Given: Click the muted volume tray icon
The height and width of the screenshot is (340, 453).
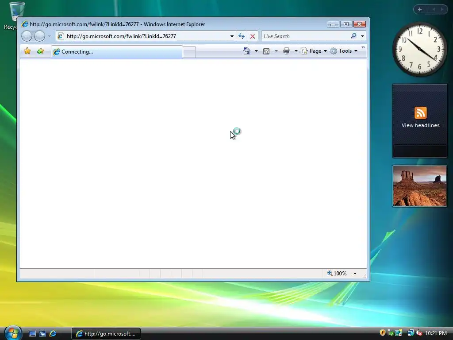Looking at the screenshot, I should tap(419, 333).
